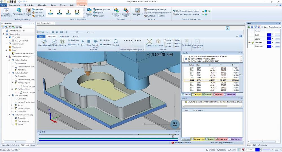Click Einfuegen in Bearbeitungsfeature group

[99, 16]
